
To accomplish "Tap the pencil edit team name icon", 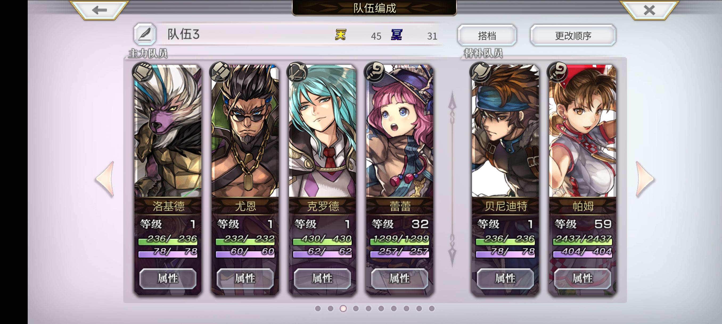I will coord(145,34).
